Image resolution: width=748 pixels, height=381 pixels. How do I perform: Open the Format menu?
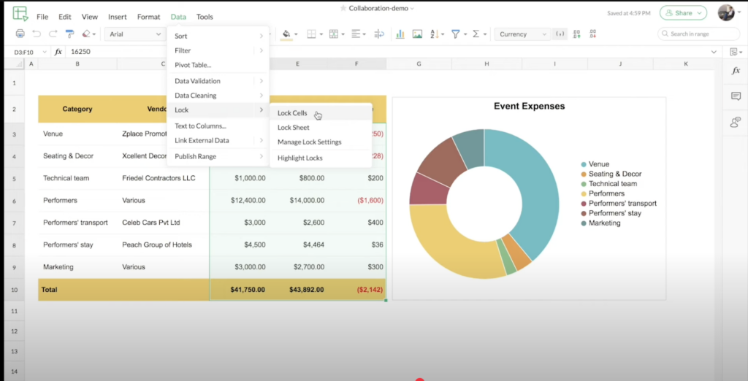pos(149,17)
